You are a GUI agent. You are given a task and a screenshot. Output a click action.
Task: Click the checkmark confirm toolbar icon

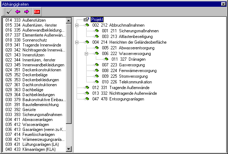pos(9,12)
